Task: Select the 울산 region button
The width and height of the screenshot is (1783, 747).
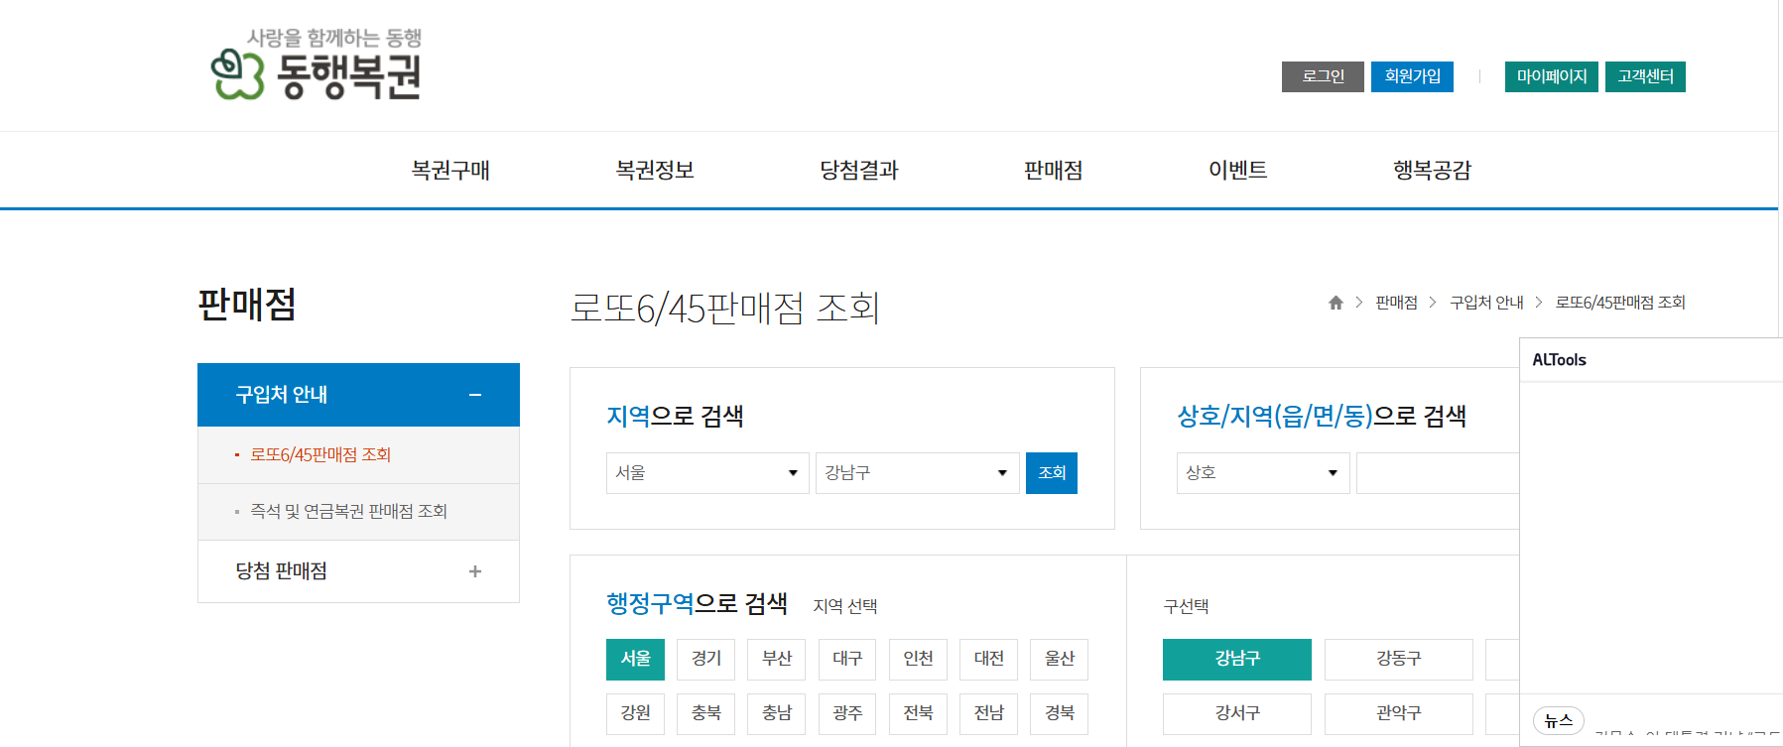Action: [x=1060, y=659]
